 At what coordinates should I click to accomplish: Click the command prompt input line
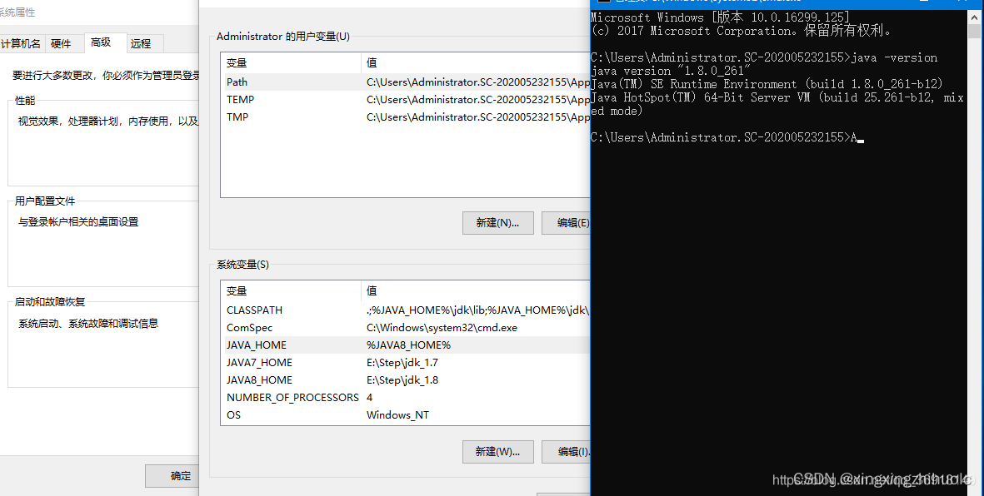tap(727, 137)
